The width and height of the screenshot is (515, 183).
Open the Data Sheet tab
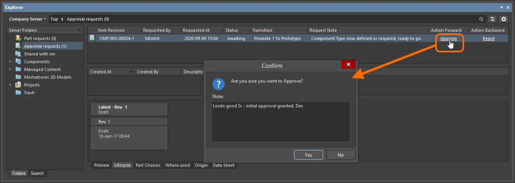click(224, 165)
